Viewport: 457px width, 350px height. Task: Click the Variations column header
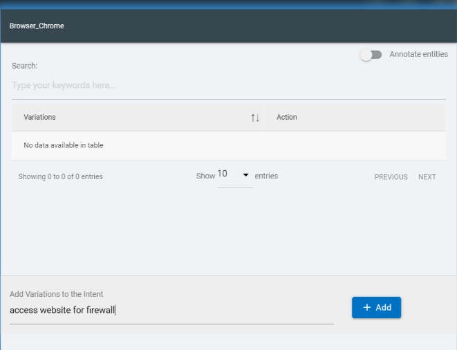[39, 118]
